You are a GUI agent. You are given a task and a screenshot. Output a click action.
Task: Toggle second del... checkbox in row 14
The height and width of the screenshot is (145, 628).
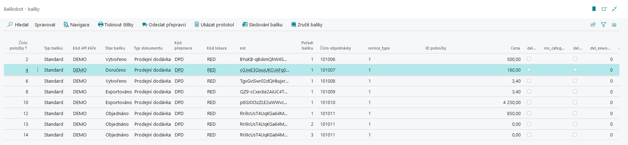pyautogui.click(x=575, y=135)
